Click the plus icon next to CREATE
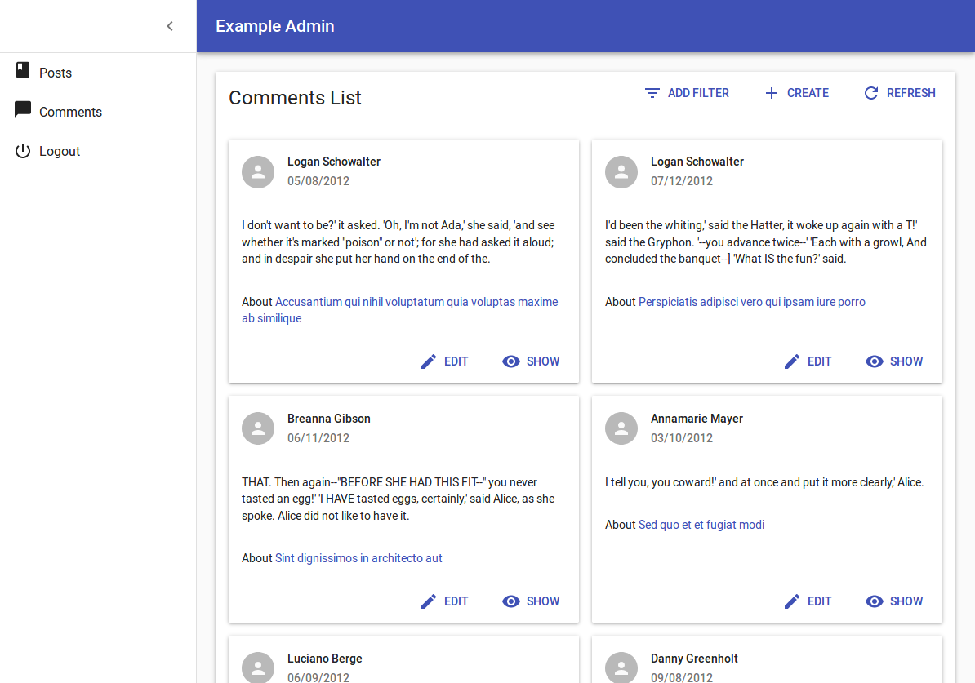Image resolution: width=975 pixels, height=683 pixels. pyautogui.click(x=771, y=92)
